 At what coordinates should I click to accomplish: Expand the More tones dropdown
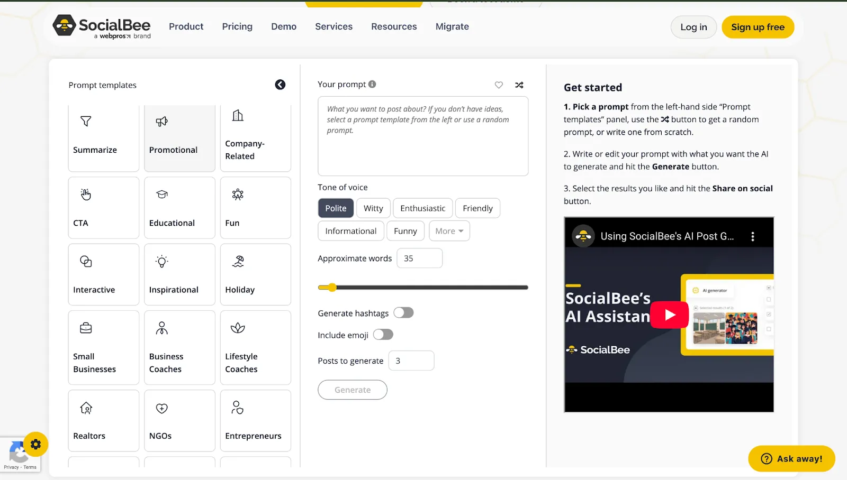tap(449, 231)
